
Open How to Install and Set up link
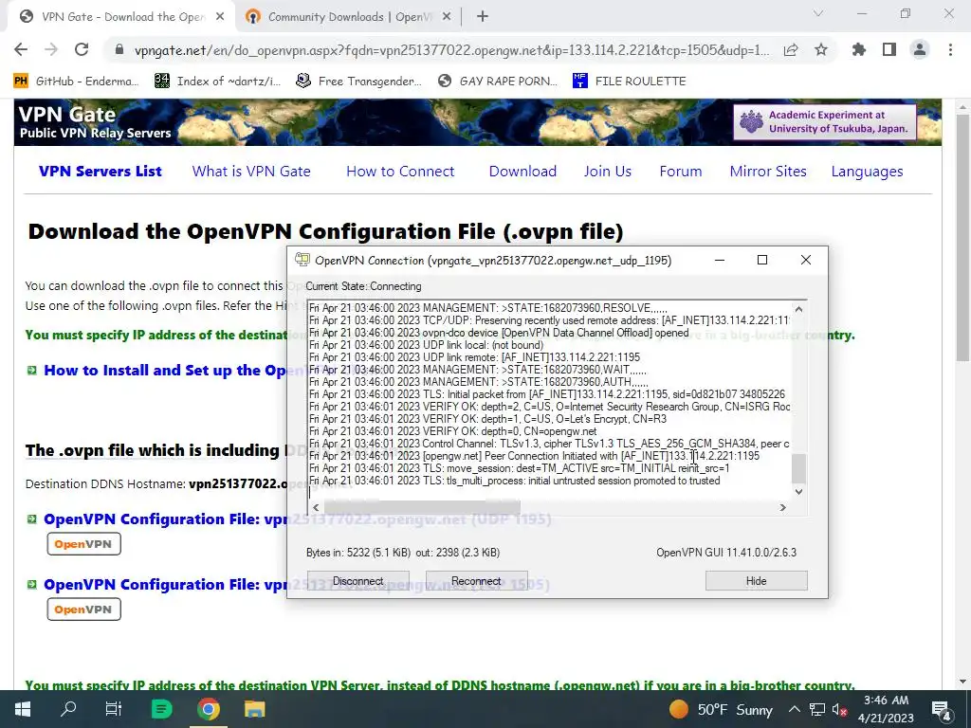click(165, 371)
